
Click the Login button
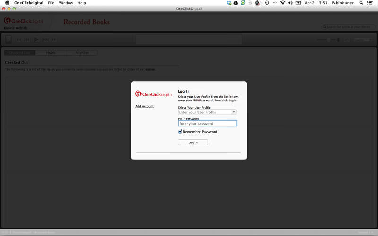193,143
